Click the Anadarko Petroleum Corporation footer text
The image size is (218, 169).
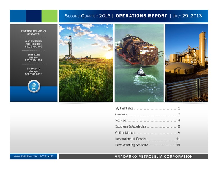click(x=154, y=157)
